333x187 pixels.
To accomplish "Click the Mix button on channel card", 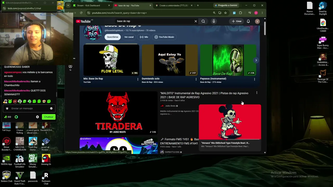I will 144,37.
